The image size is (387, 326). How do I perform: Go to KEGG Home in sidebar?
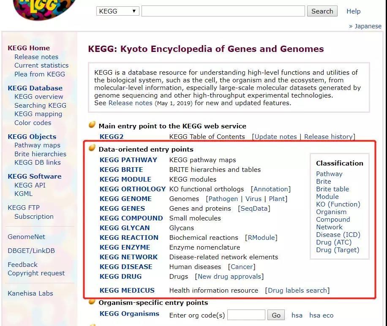29,48
